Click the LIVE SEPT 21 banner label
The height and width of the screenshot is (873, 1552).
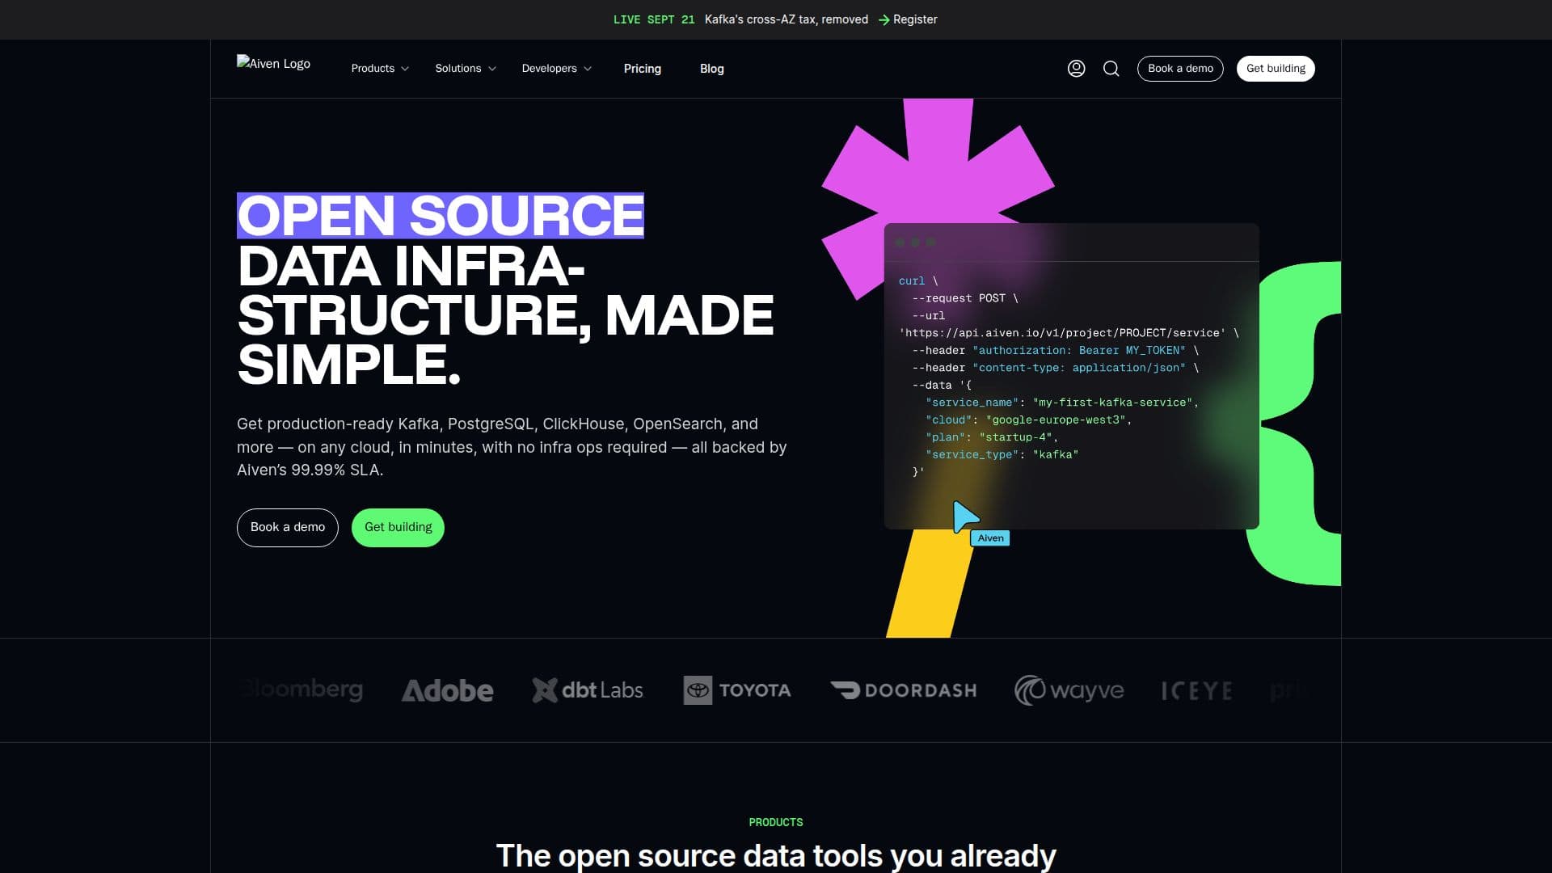click(x=654, y=19)
